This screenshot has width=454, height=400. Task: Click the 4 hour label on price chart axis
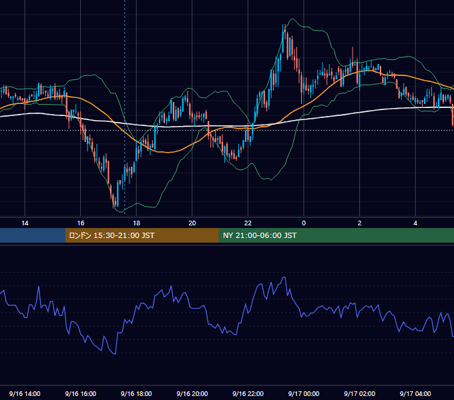point(415,223)
